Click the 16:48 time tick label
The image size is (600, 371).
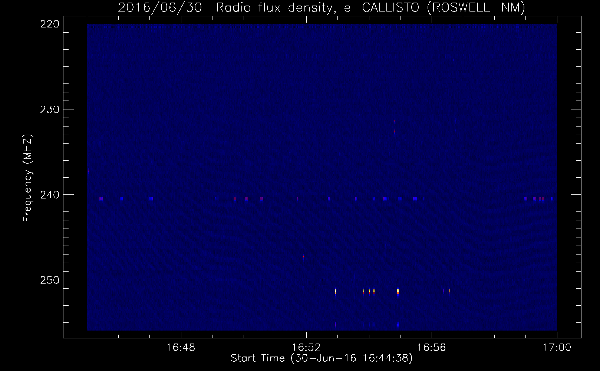click(181, 348)
